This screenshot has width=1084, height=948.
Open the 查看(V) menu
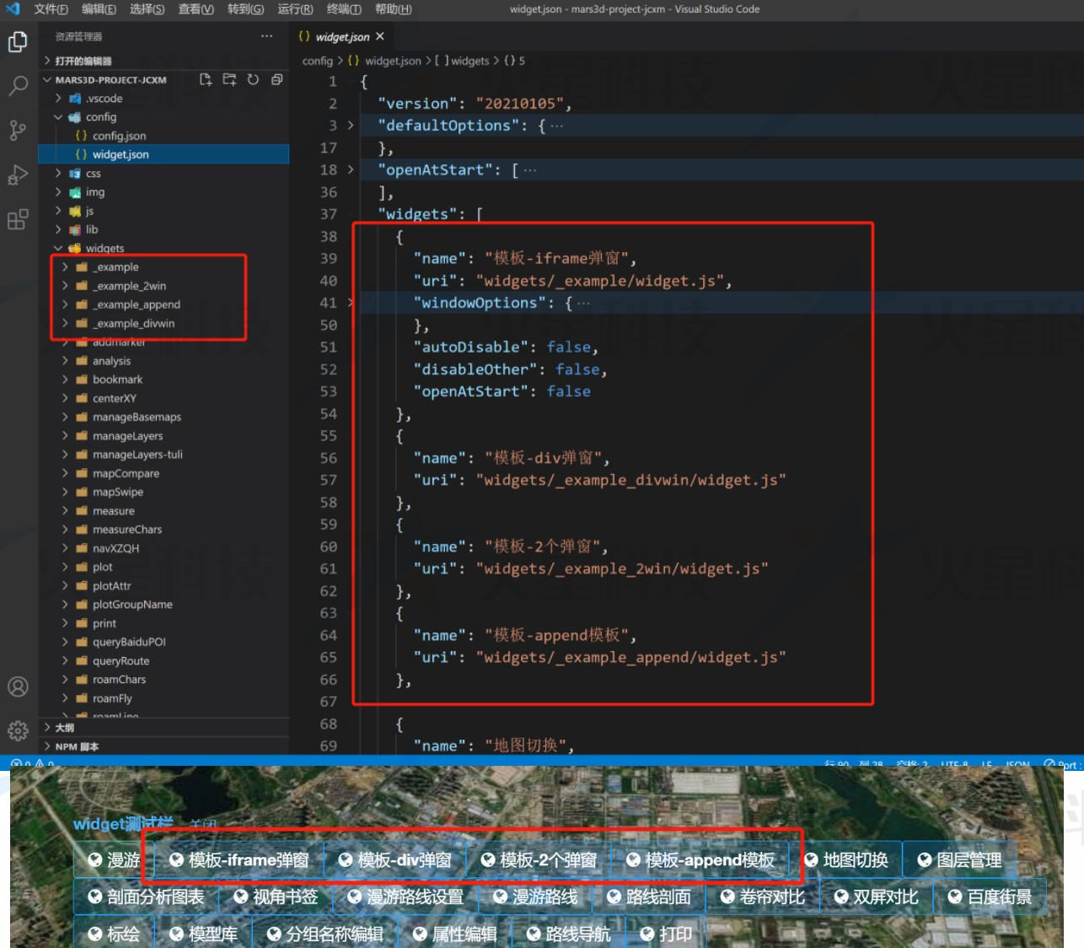point(196,9)
